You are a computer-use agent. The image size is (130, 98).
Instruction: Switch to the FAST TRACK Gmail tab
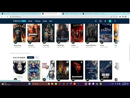pyautogui.click(x=31, y=14)
